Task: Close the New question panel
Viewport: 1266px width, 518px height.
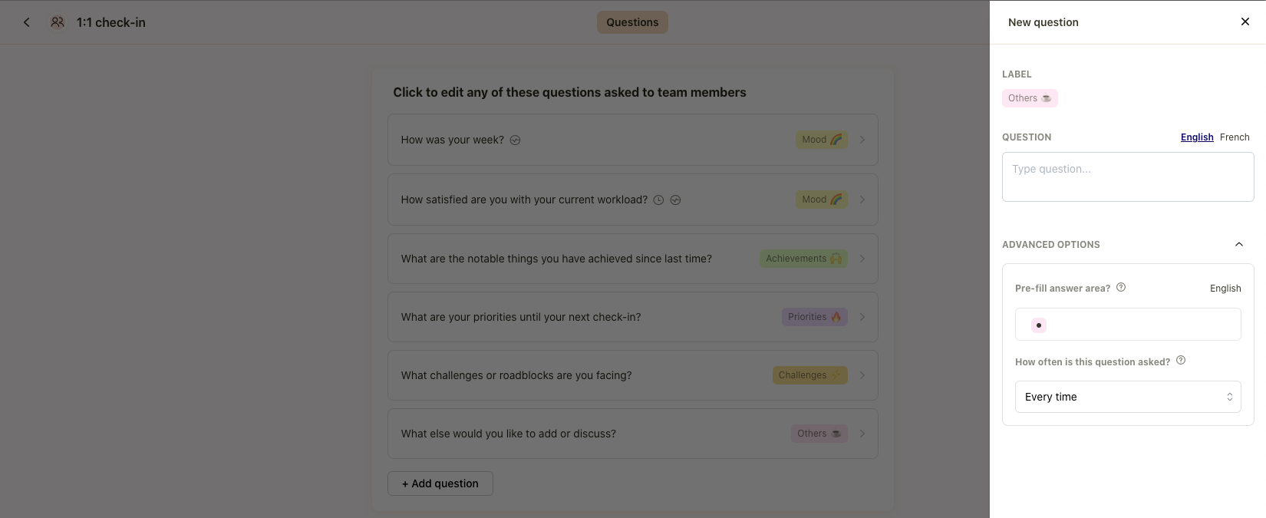Action: (x=1245, y=21)
